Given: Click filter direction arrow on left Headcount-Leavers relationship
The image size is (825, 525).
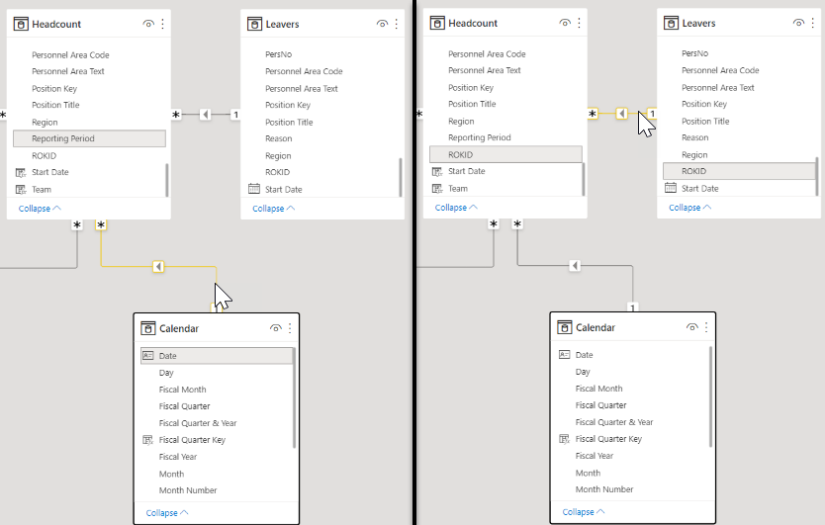Looking at the screenshot, I should pos(205,114).
